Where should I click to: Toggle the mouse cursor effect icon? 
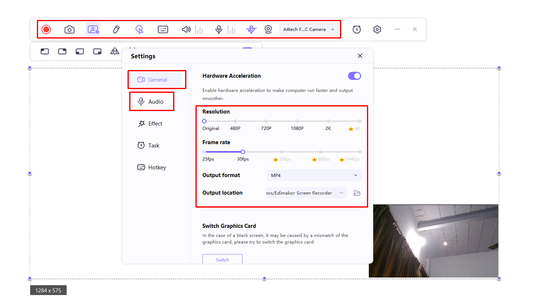coord(140,29)
